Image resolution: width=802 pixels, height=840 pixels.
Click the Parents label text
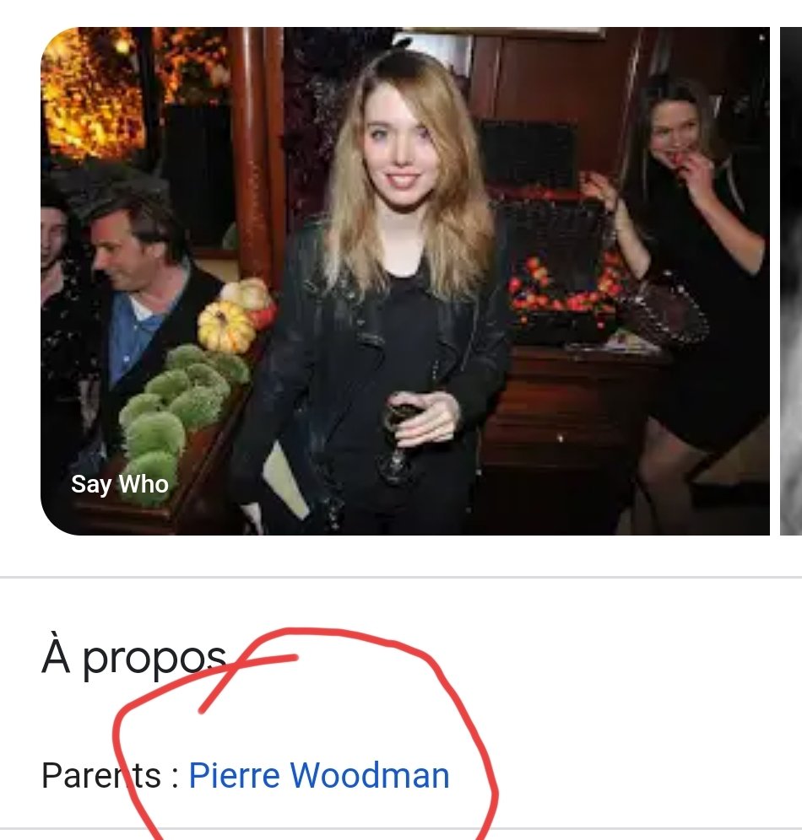(x=101, y=775)
